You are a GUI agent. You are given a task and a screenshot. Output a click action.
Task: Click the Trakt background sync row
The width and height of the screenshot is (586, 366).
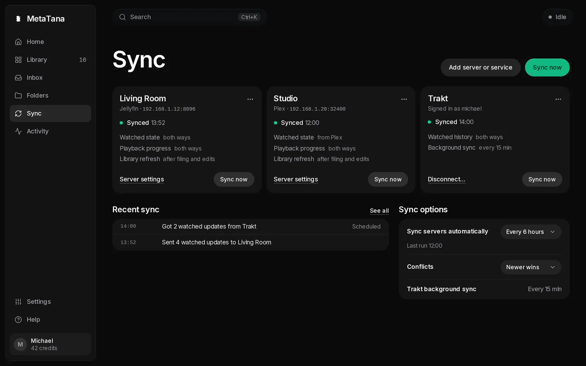(484, 289)
